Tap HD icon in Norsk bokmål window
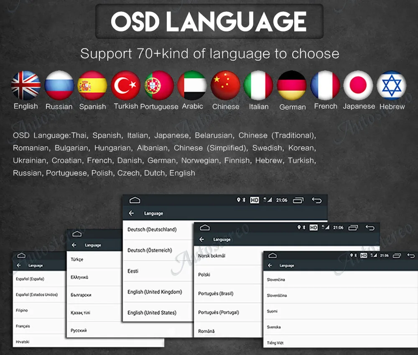 [313, 227]
